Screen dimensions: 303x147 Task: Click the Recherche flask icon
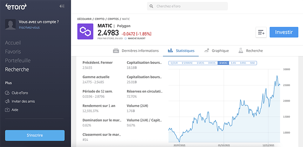point(241,51)
